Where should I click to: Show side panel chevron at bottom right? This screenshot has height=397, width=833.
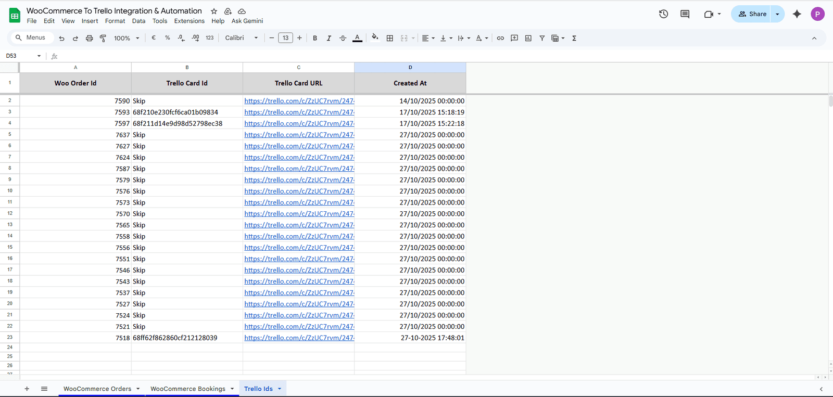pos(821,389)
